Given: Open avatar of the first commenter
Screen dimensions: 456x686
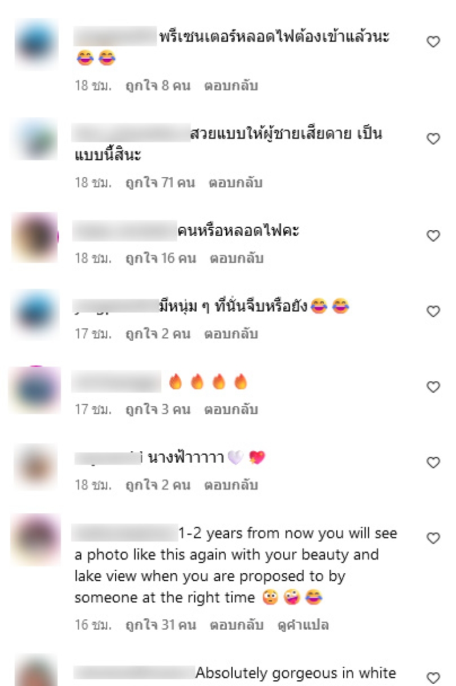Looking at the screenshot, I should [x=36, y=43].
